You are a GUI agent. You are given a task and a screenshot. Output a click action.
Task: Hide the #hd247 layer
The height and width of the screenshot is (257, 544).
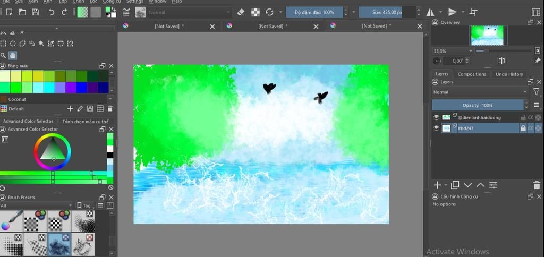click(437, 128)
